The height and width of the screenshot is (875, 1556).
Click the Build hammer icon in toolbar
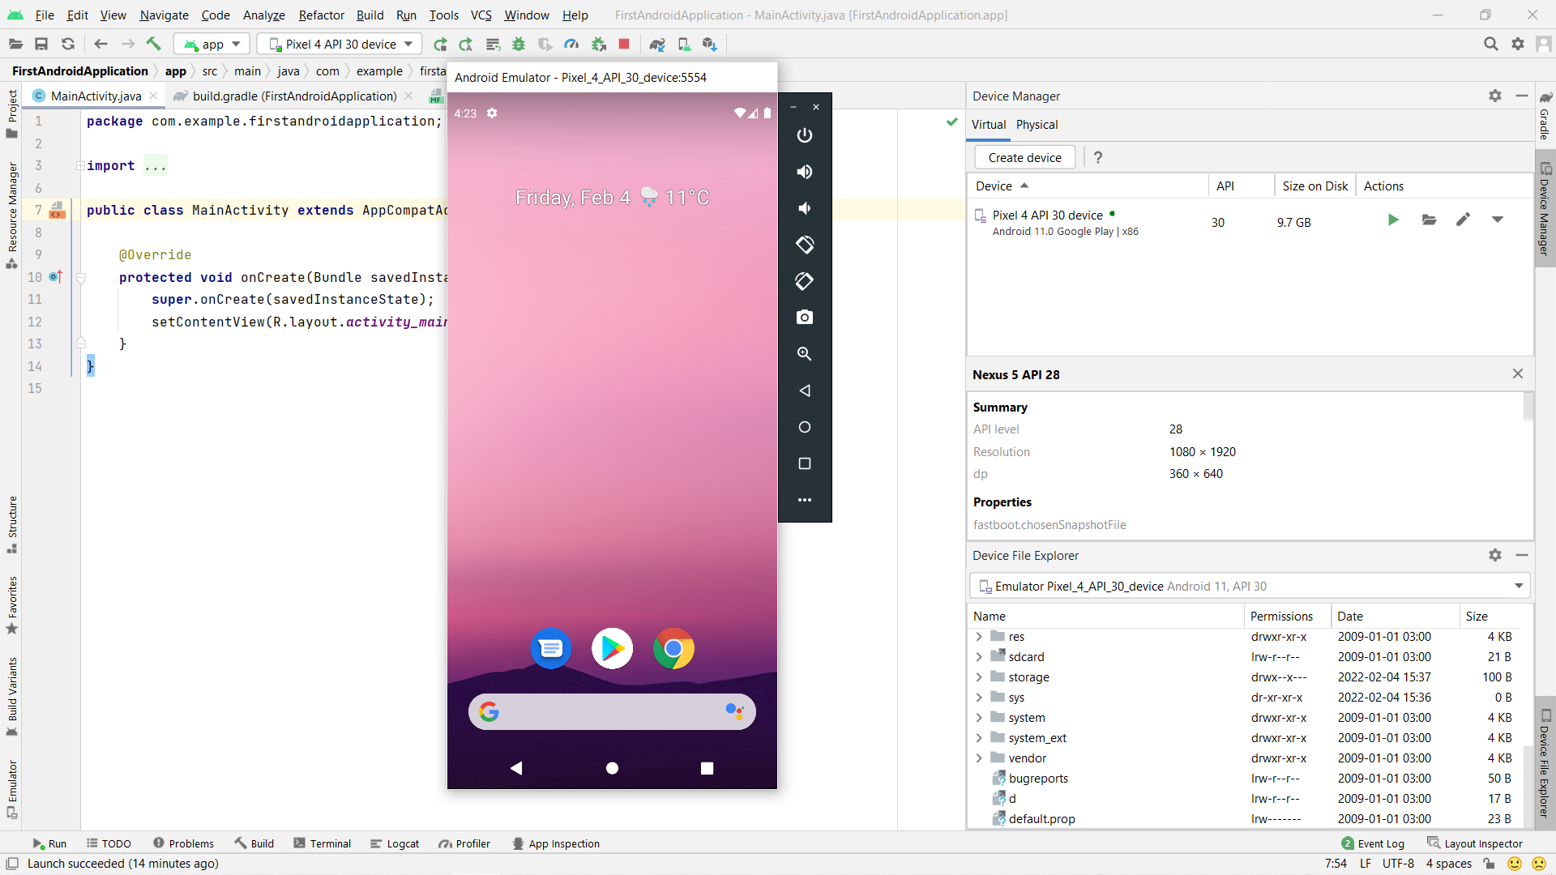tap(153, 44)
